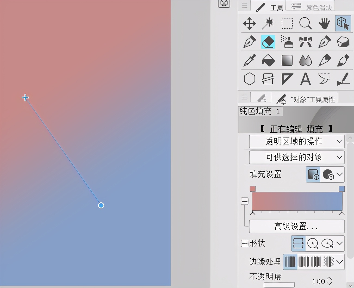The height and width of the screenshot is (288, 354).
Task: Expand the 形状 options chevron
Action: pyautogui.click(x=340, y=243)
